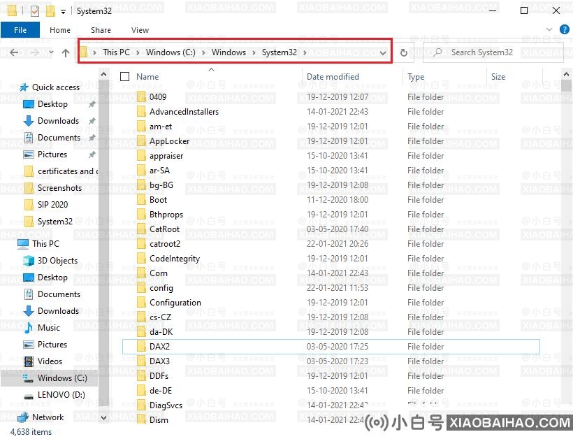Expand the chevron after System32 breadcrumb
This screenshot has width=573, height=439.
tap(305, 52)
